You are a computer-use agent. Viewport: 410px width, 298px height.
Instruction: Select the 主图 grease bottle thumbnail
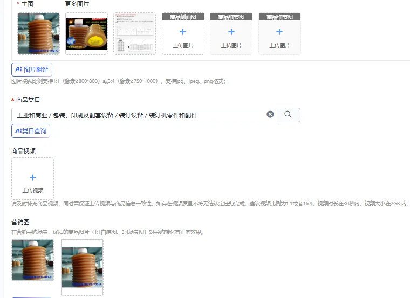pyautogui.click(x=38, y=34)
